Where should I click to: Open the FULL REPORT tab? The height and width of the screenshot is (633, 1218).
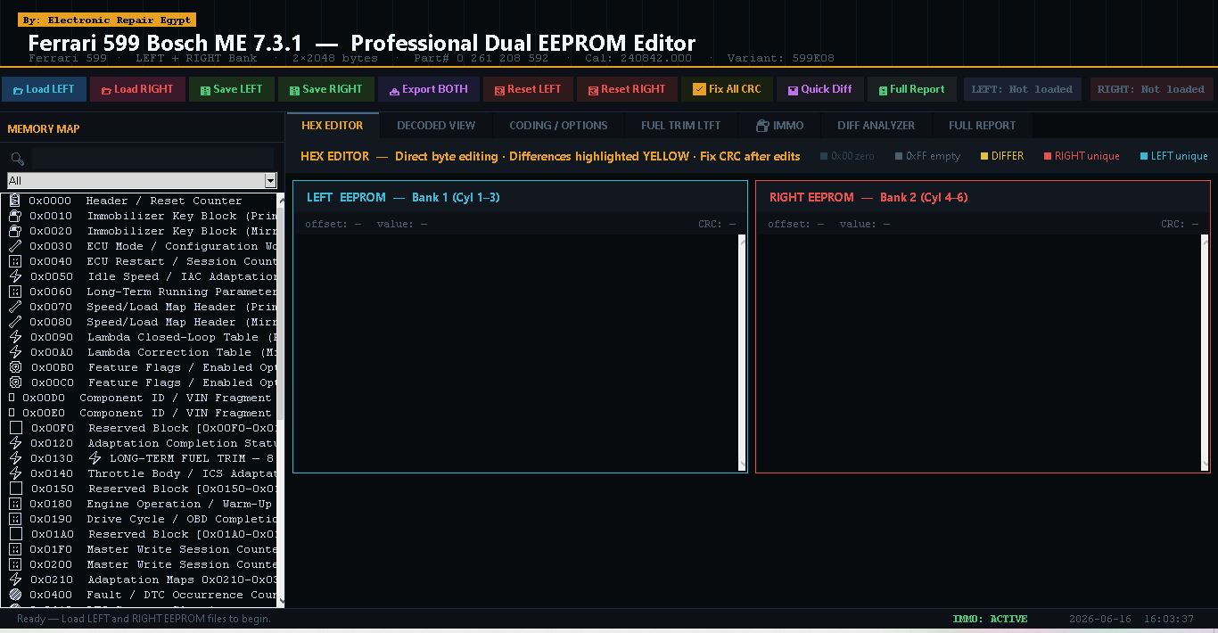(x=982, y=126)
